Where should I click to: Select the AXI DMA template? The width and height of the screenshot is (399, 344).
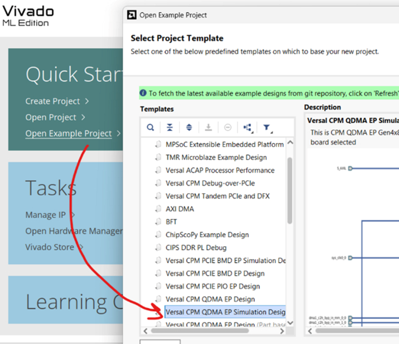[180, 209]
